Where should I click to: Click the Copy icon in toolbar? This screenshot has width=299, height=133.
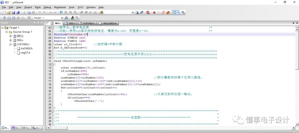point(29,12)
